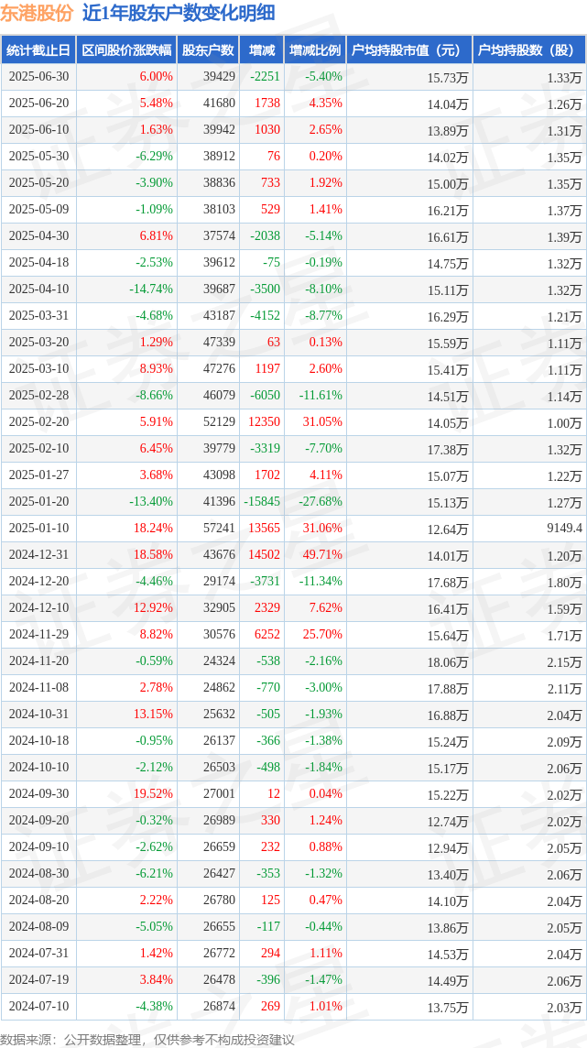Select the date 2025-01-27
This screenshot has height=1048, width=587.
click(38, 475)
